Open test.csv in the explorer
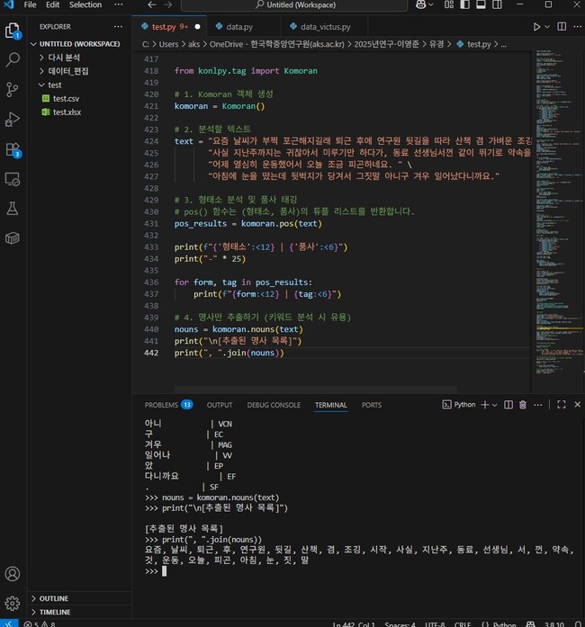The height and width of the screenshot is (627, 585). tap(66, 98)
